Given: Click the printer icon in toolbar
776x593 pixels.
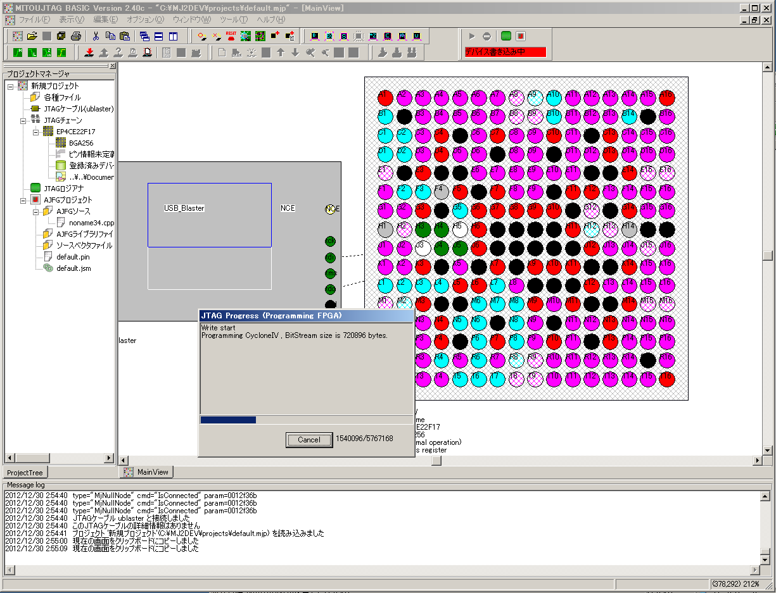Looking at the screenshot, I should point(76,36).
